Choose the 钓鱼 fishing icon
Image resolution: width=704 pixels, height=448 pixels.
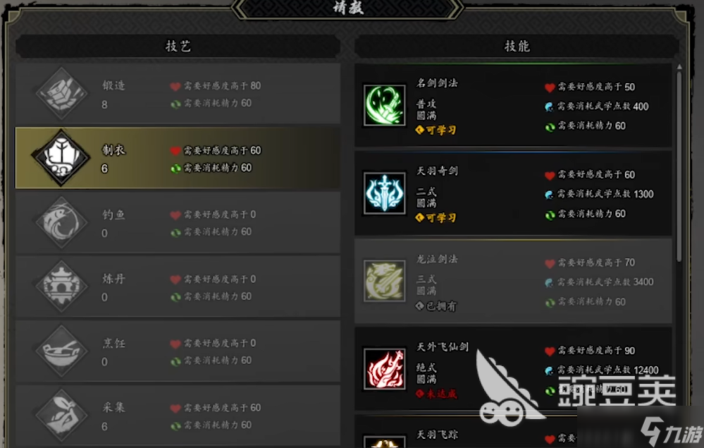[61, 222]
